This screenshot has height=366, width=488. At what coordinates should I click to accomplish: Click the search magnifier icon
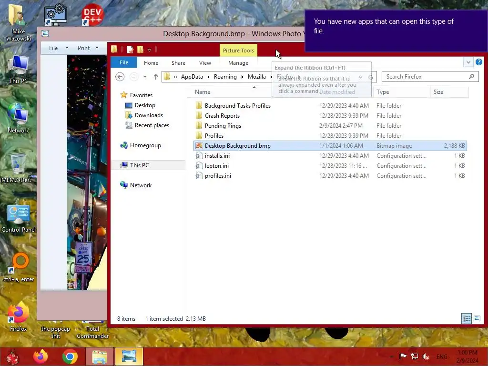click(x=472, y=77)
